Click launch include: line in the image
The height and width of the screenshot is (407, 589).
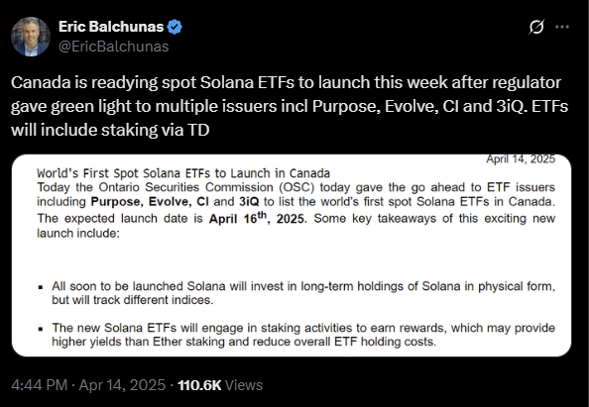point(78,234)
